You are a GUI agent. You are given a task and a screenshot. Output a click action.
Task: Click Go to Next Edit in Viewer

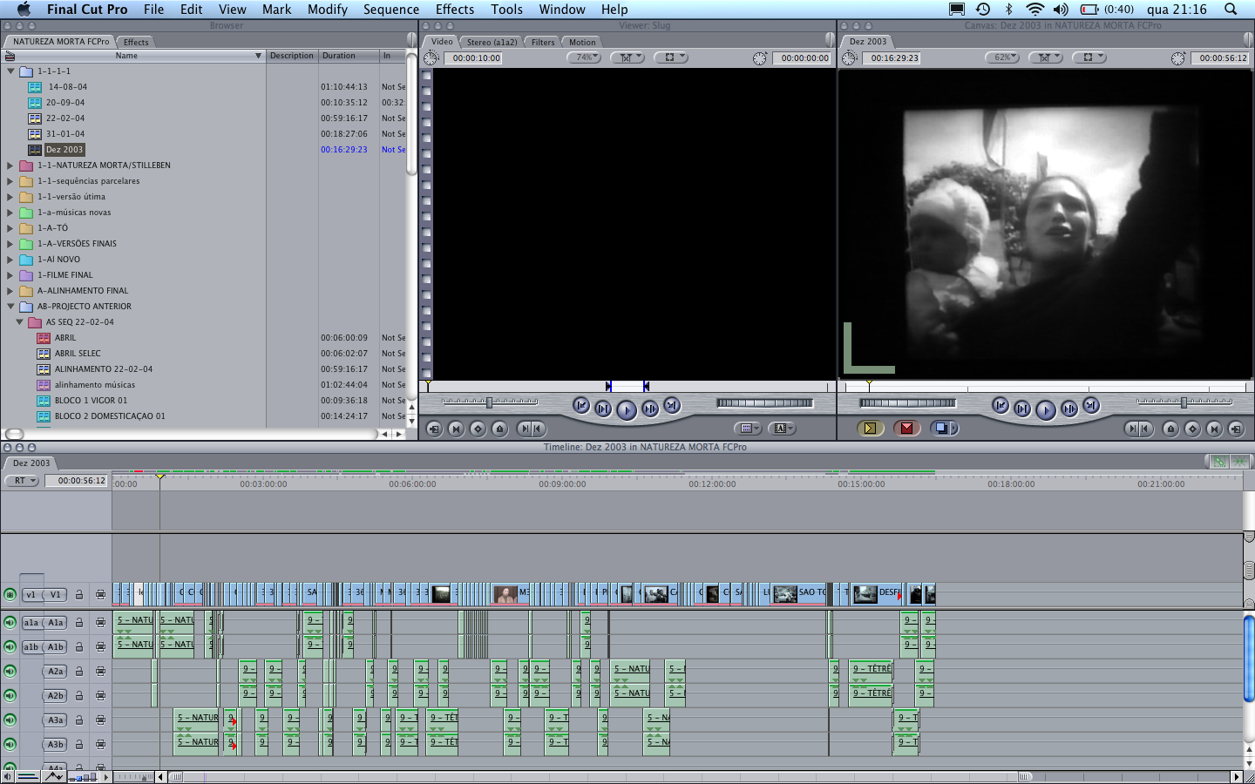672,406
